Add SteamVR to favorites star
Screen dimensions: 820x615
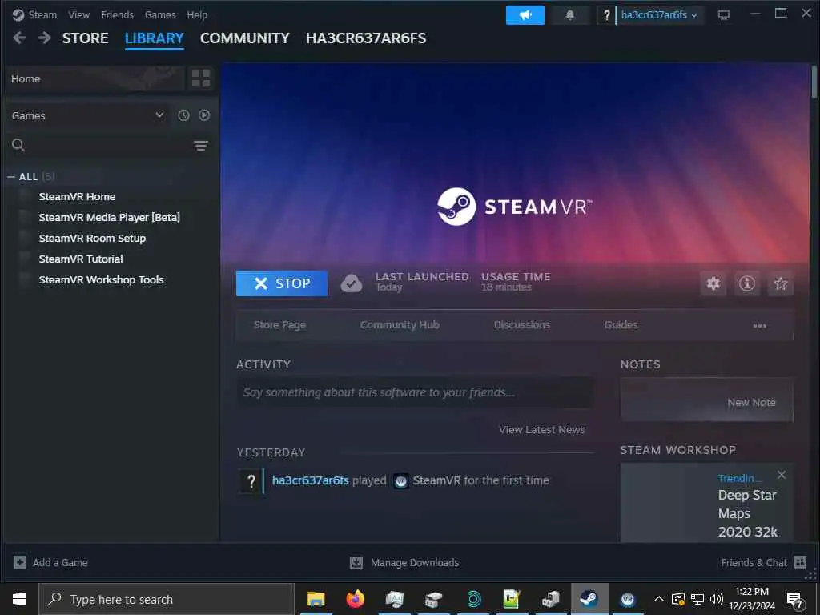pos(780,283)
